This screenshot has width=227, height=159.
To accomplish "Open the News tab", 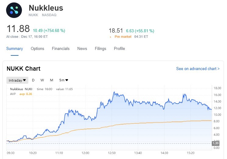I will tap(82, 49).
